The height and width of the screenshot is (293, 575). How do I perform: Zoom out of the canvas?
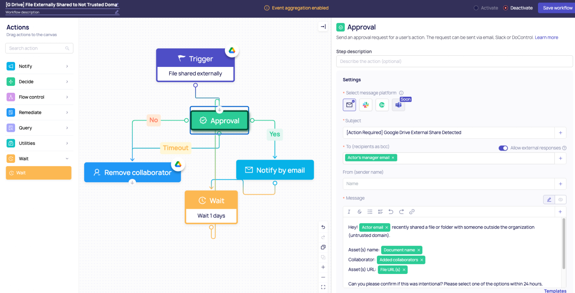click(x=323, y=277)
